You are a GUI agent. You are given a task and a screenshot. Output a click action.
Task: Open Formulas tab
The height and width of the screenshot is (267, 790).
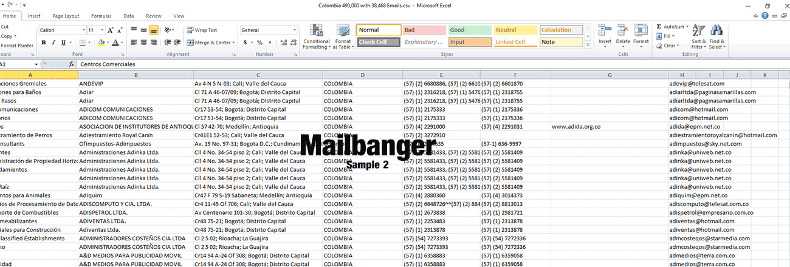(x=101, y=16)
